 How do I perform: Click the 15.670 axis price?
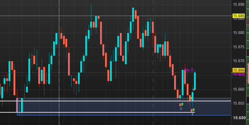click(239, 61)
